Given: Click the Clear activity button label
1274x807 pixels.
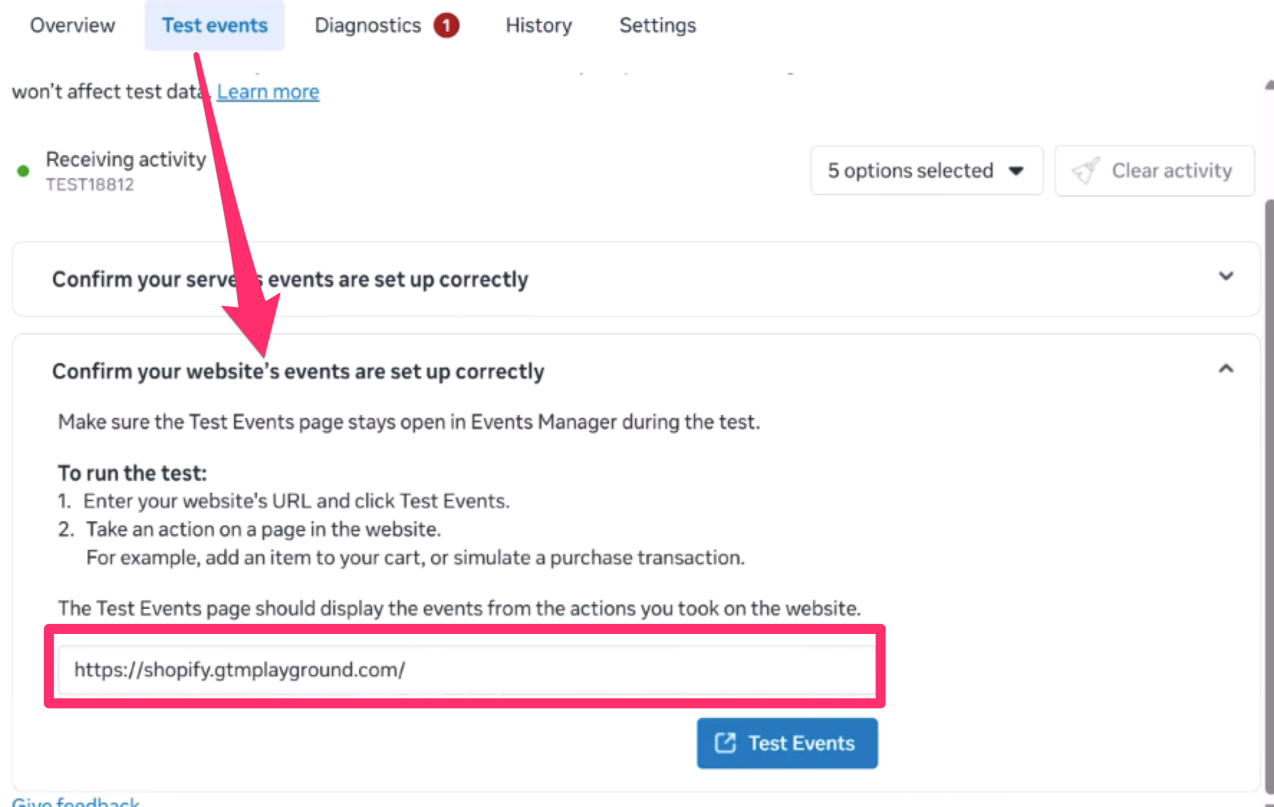Looking at the screenshot, I should [1171, 171].
